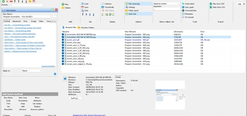
Task: Switch to the Rename Folders tab
Action: (x=86, y=27)
